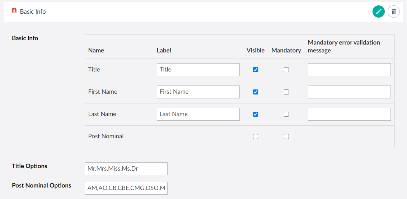Tick Mandatory checkbox for First Name

(x=286, y=92)
